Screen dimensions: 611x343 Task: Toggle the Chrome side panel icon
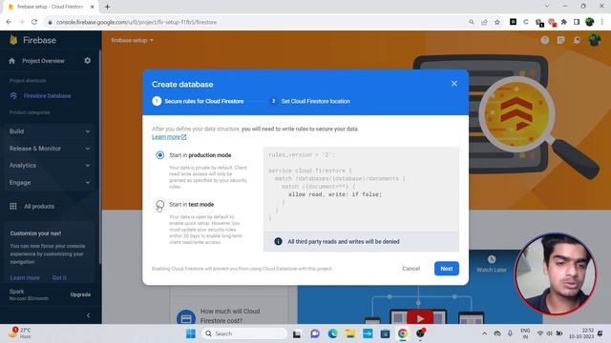coord(577,22)
